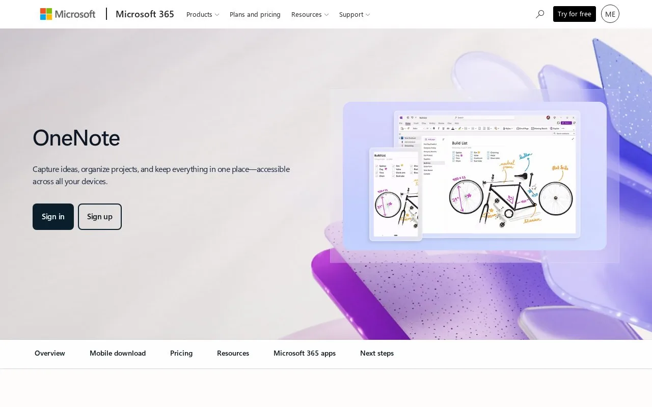652x407 pixels.
Task: Open the Microsoft 365 brand link
Action: pos(145,14)
